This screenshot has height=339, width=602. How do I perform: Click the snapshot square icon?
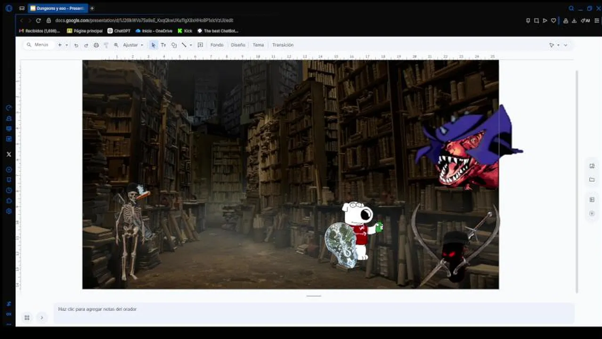pyautogui.click(x=537, y=20)
